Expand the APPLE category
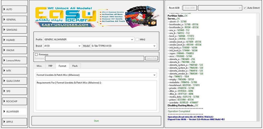The width and height of the screenshot is (263, 129). point(14,122)
